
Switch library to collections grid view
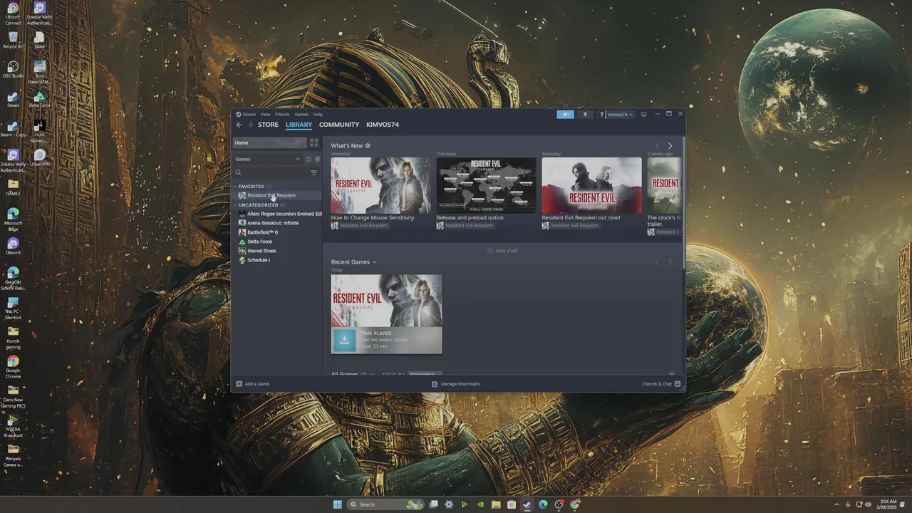click(x=313, y=142)
